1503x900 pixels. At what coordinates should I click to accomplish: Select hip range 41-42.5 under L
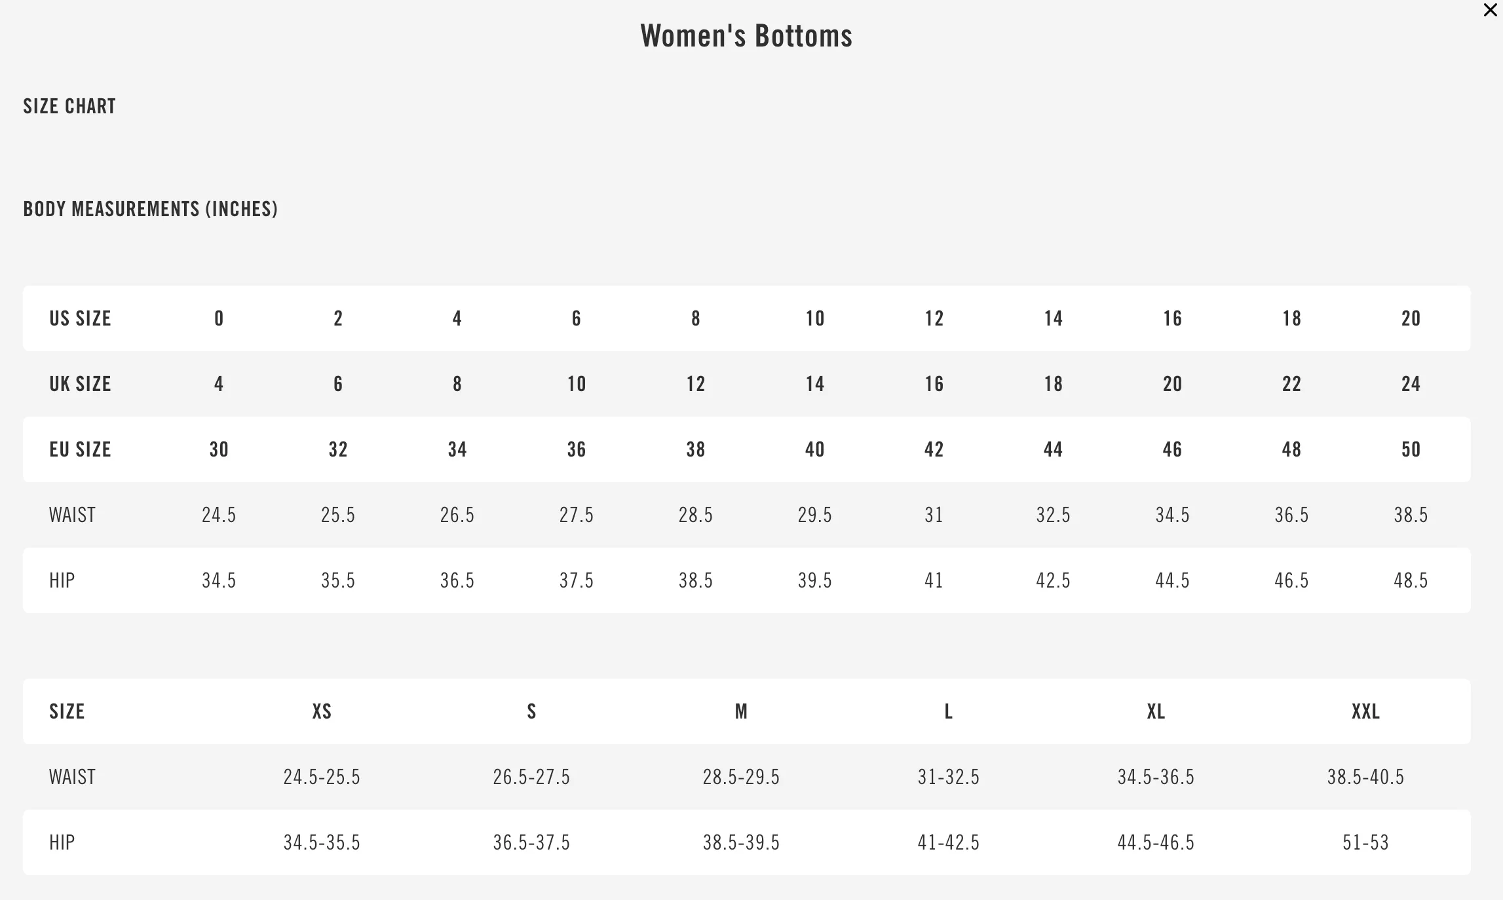[948, 842]
